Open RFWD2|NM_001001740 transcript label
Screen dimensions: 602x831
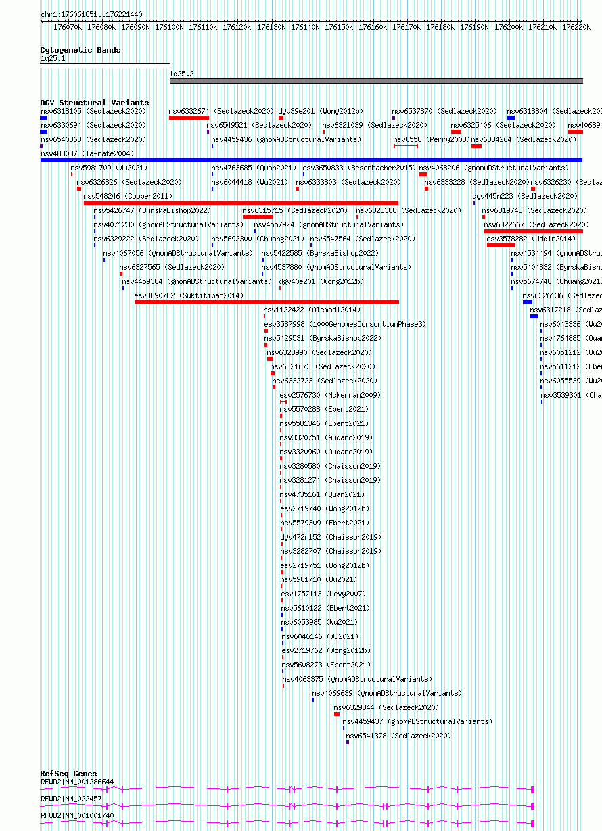click(78, 816)
